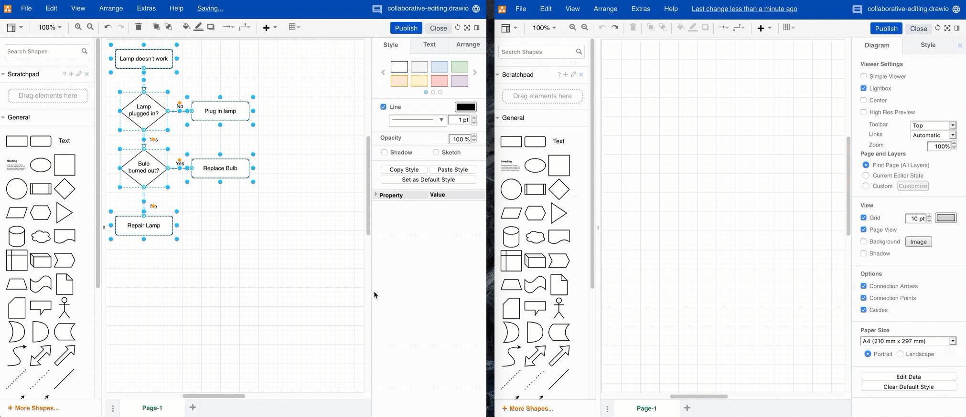Enable the Shadow checkbox in left Style panel
966x417 pixels.
(x=384, y=153)
